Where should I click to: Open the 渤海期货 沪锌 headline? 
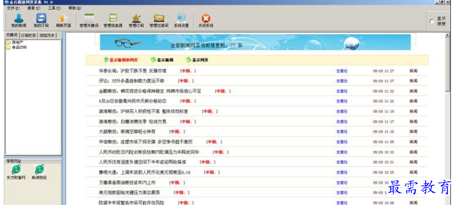tap(144, 112)
